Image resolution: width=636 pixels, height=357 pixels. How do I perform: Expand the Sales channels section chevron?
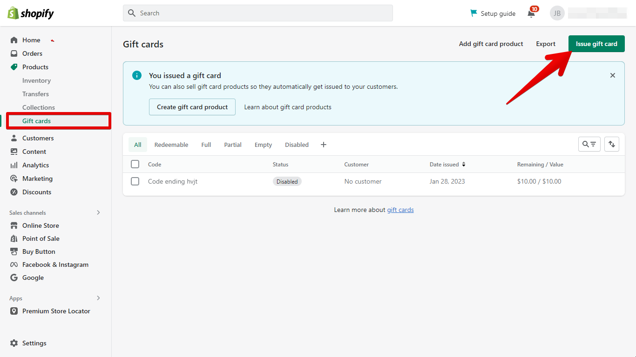coord(98,212)
